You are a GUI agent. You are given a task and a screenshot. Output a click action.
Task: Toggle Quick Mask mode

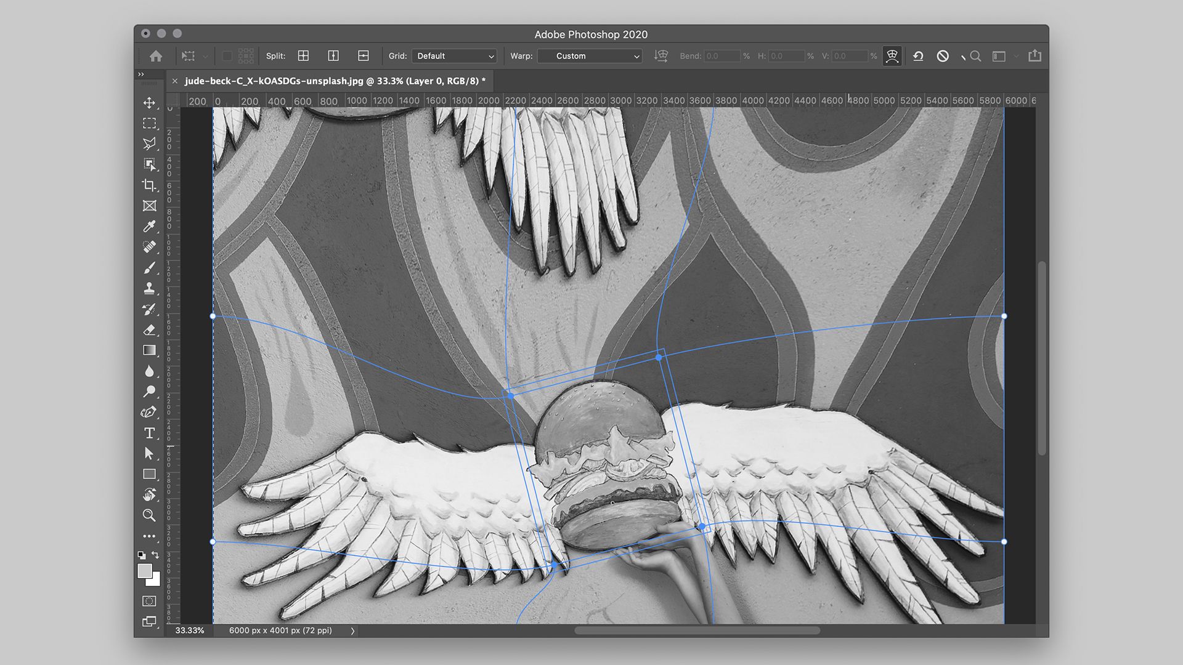click(149, 600)
